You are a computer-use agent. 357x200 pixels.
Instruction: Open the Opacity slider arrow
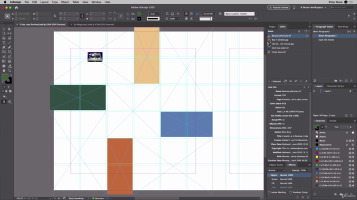(309, 171)
